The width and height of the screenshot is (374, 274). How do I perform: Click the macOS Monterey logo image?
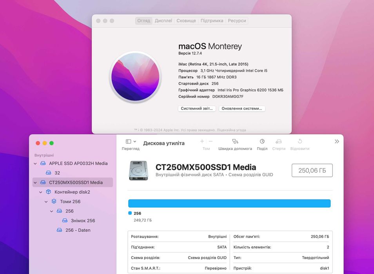point(135,77)
